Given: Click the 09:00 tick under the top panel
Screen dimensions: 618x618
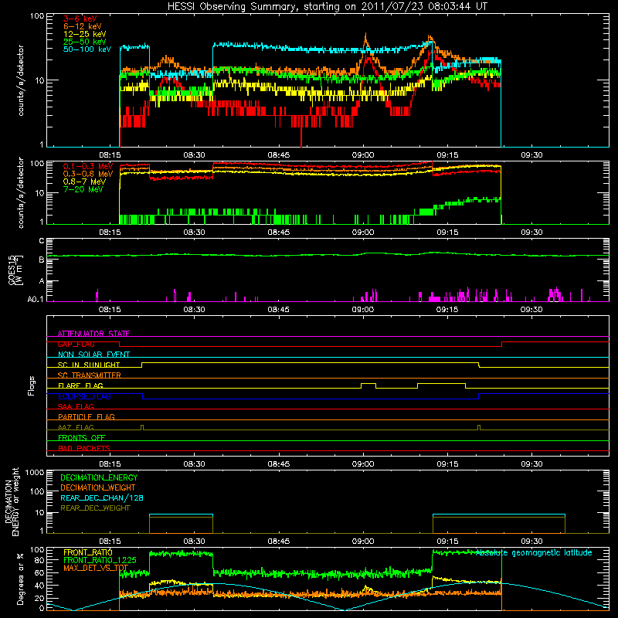Looking at the screenshot, I should pyautogui.click(x=363, y=155).
